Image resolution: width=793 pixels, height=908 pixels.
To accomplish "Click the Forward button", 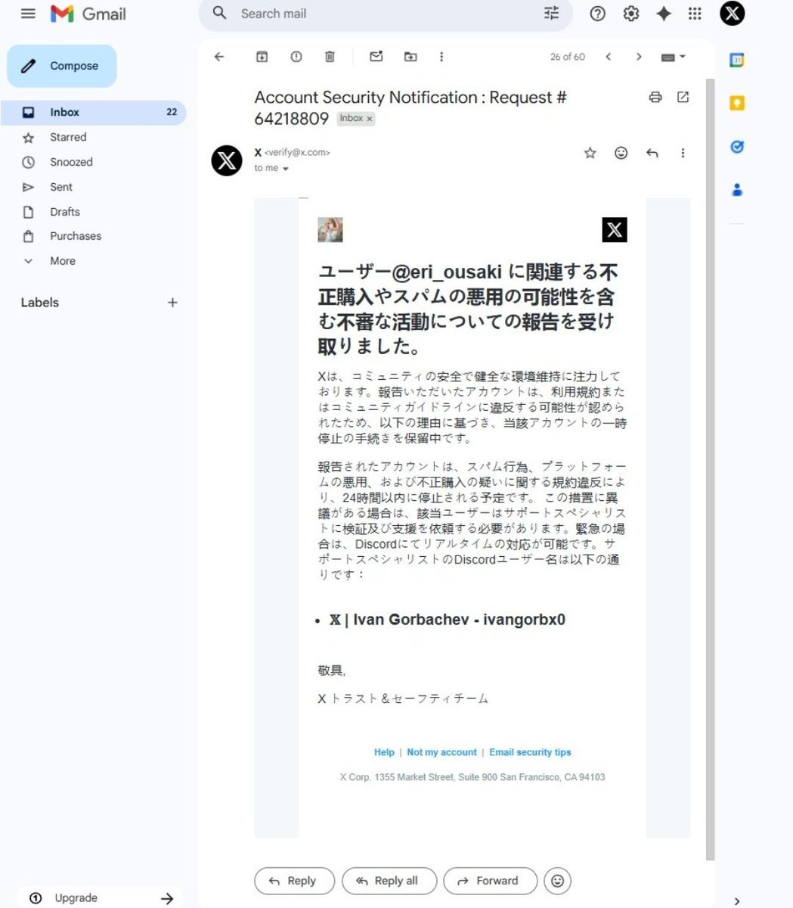I will [490, 881].
